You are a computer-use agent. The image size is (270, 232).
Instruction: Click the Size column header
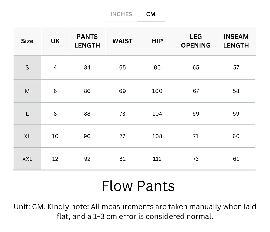27,41
